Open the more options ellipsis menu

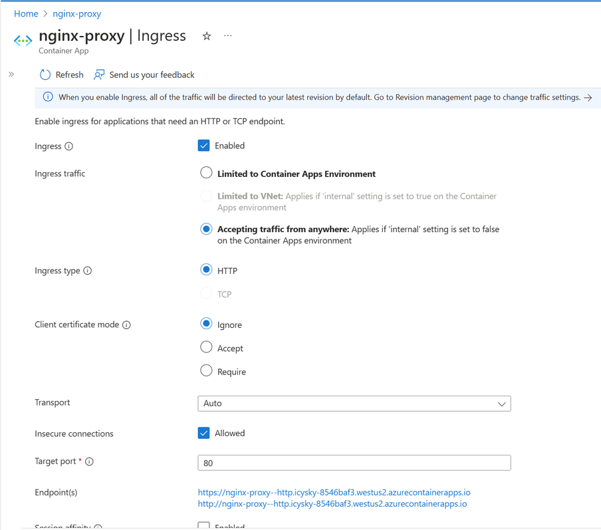coord(227,36)
